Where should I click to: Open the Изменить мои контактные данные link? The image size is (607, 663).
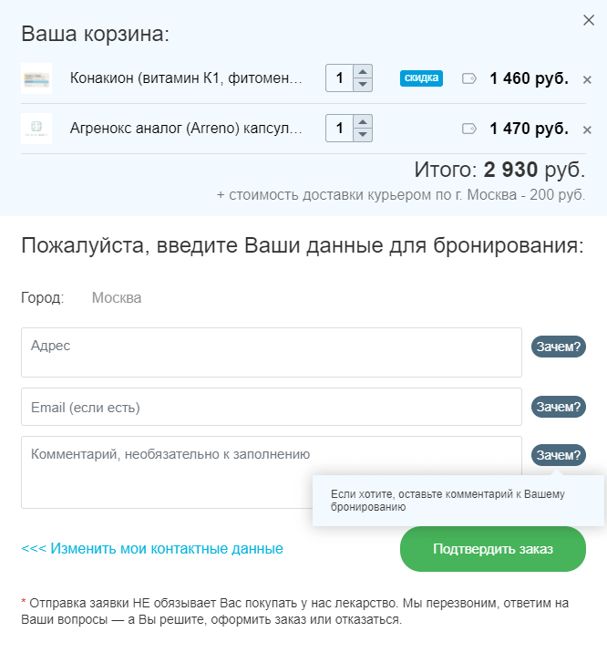coord(152,549)
